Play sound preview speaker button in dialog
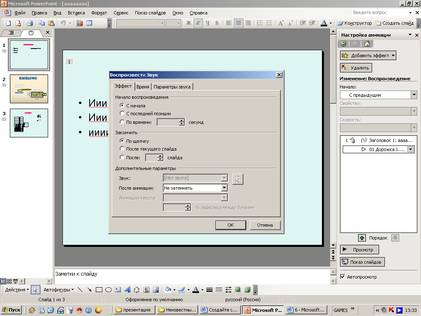 point(238,179)
